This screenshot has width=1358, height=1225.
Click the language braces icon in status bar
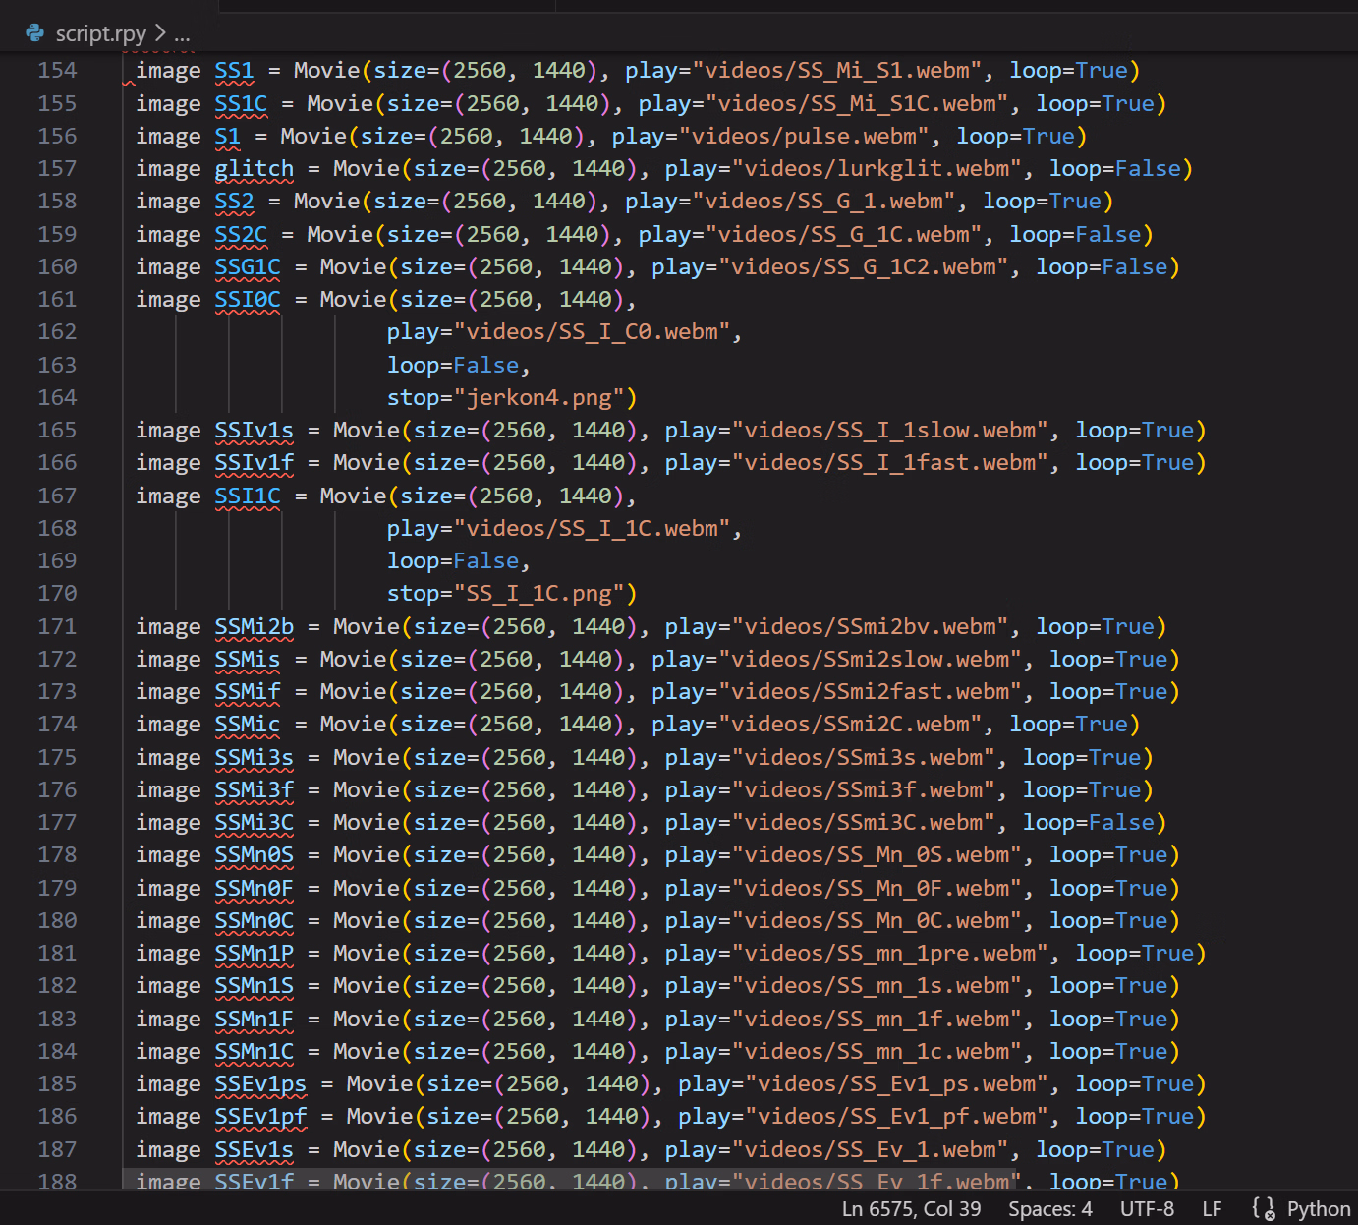pos(1264,1208)
